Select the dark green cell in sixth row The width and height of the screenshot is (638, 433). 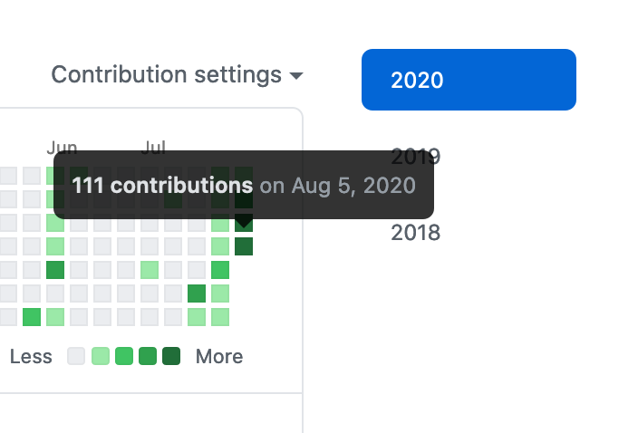coord(197,293)
